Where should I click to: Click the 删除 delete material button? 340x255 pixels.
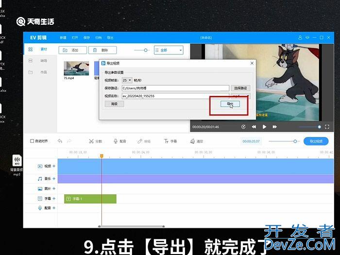(102, 50)
